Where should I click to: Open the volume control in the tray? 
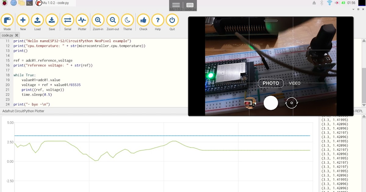click(x=337, y=3)
